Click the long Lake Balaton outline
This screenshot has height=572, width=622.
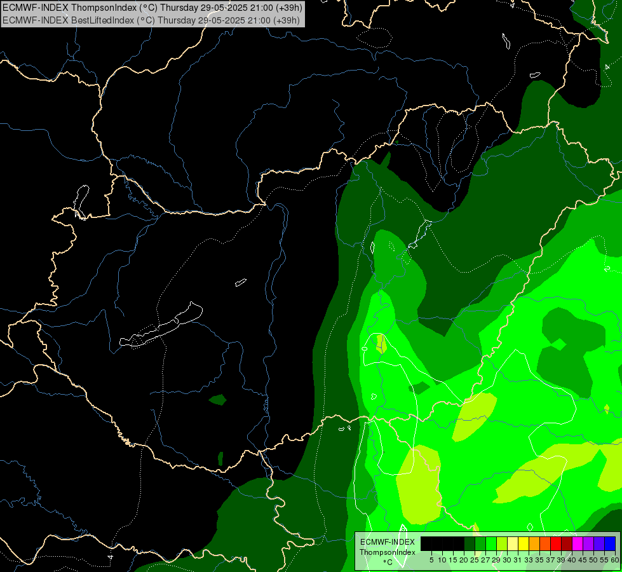click(161, 325)
